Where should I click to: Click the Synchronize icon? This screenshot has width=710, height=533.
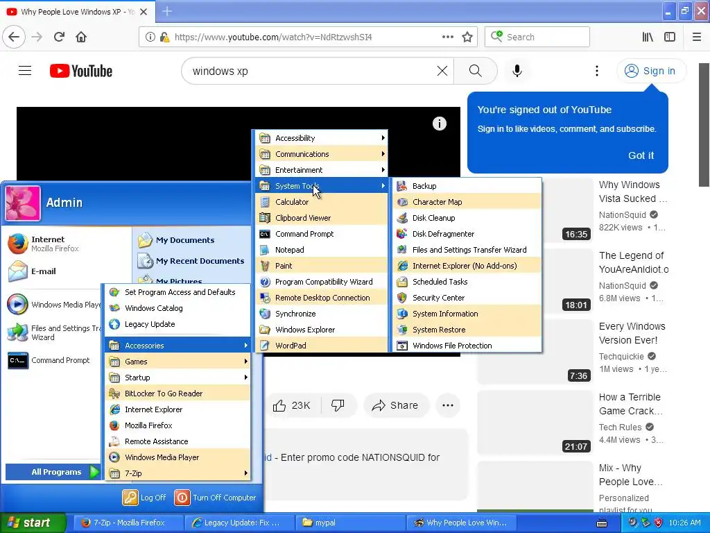[x=265, y=314]
